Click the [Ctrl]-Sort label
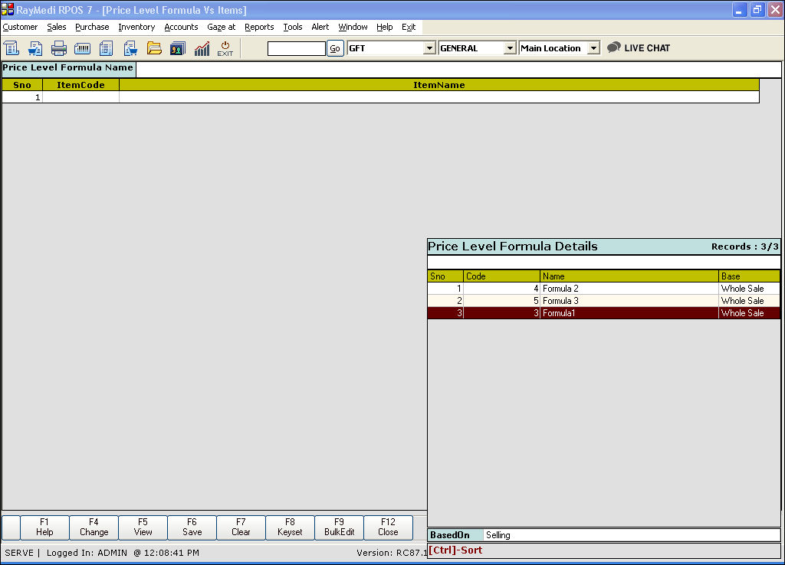Screen dimensions: 785x565 point(455,550)
